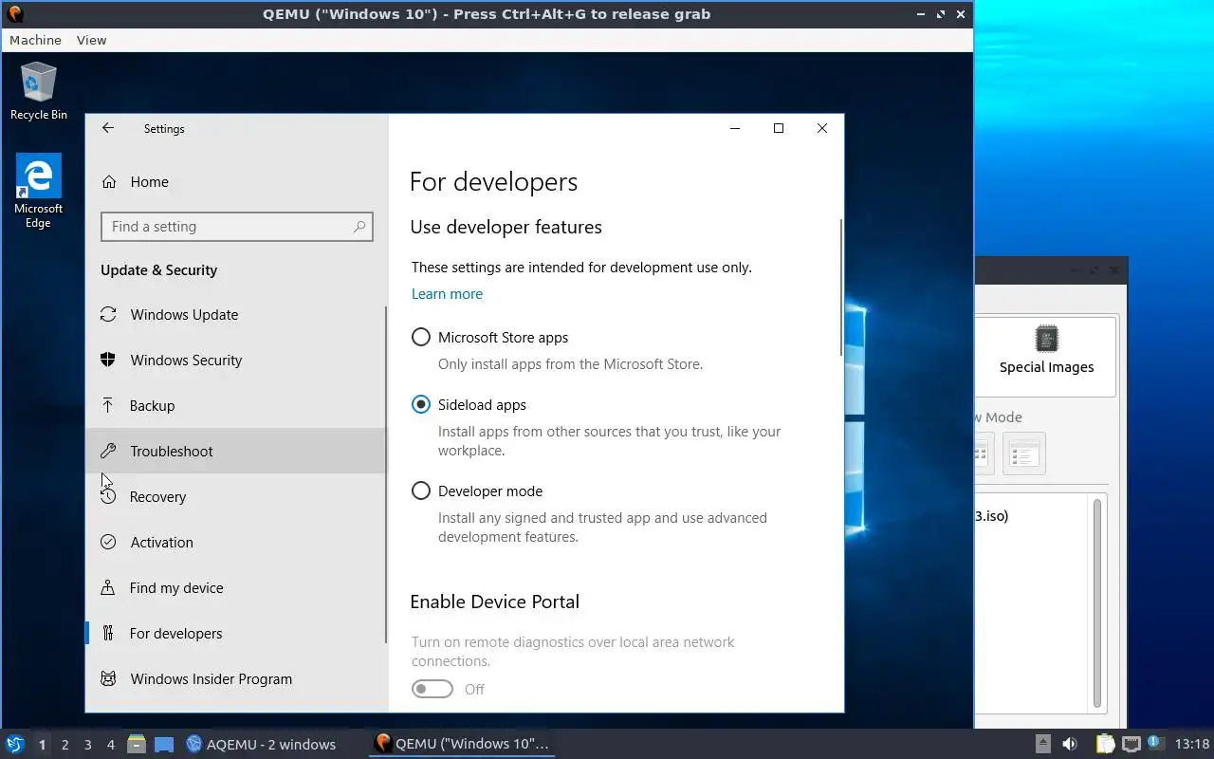Open the Recovery settings page

point(235,497)
